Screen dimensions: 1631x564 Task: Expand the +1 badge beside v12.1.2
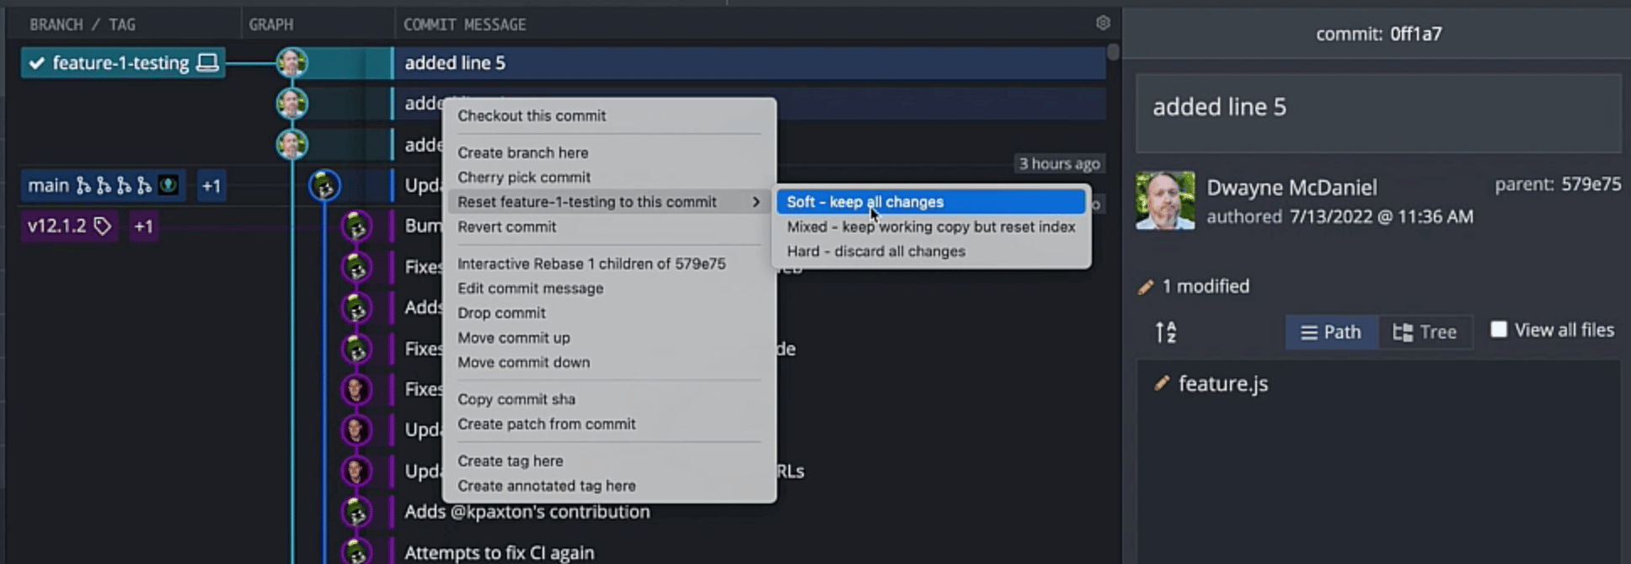coord(142,226)
